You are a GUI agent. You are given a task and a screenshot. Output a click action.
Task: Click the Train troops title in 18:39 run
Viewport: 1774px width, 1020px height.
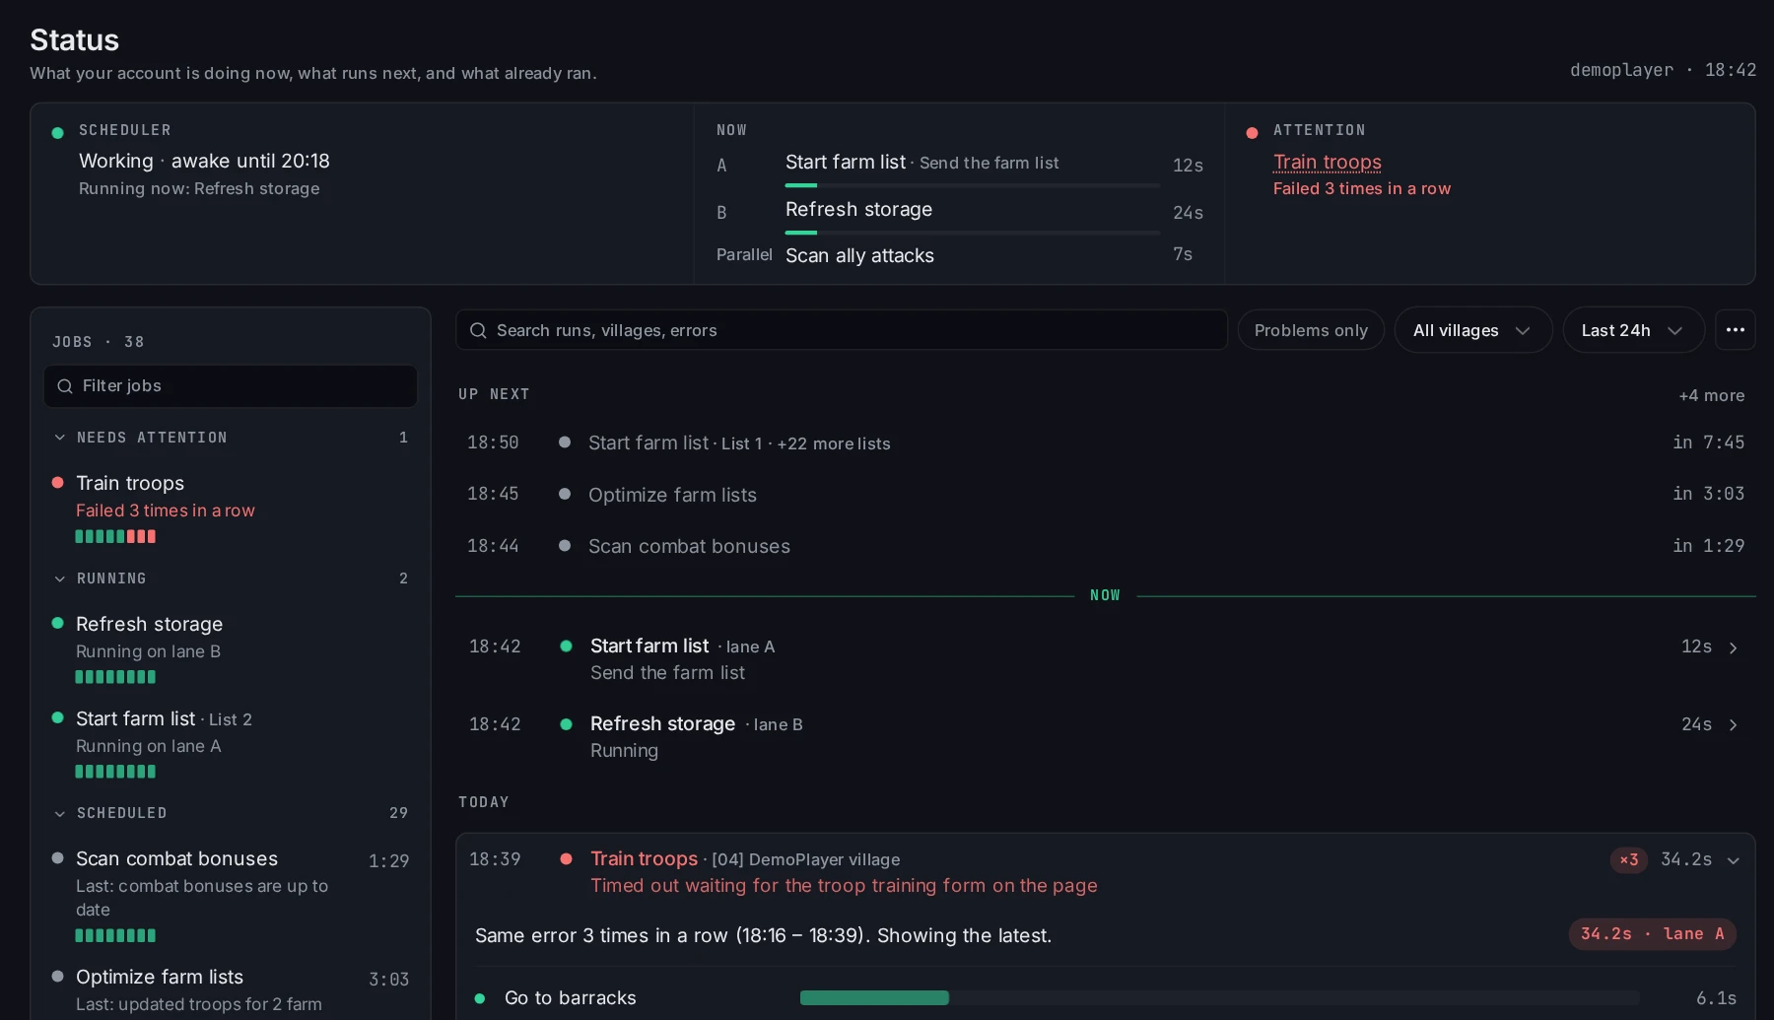pyautogui.click(x=644, y=859)
